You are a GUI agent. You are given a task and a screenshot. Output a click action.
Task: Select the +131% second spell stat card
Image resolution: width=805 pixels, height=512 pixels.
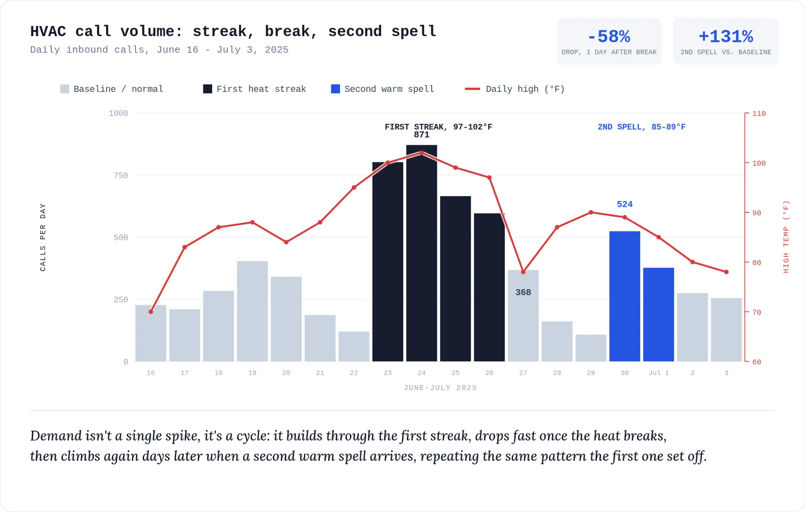(726, 41)
